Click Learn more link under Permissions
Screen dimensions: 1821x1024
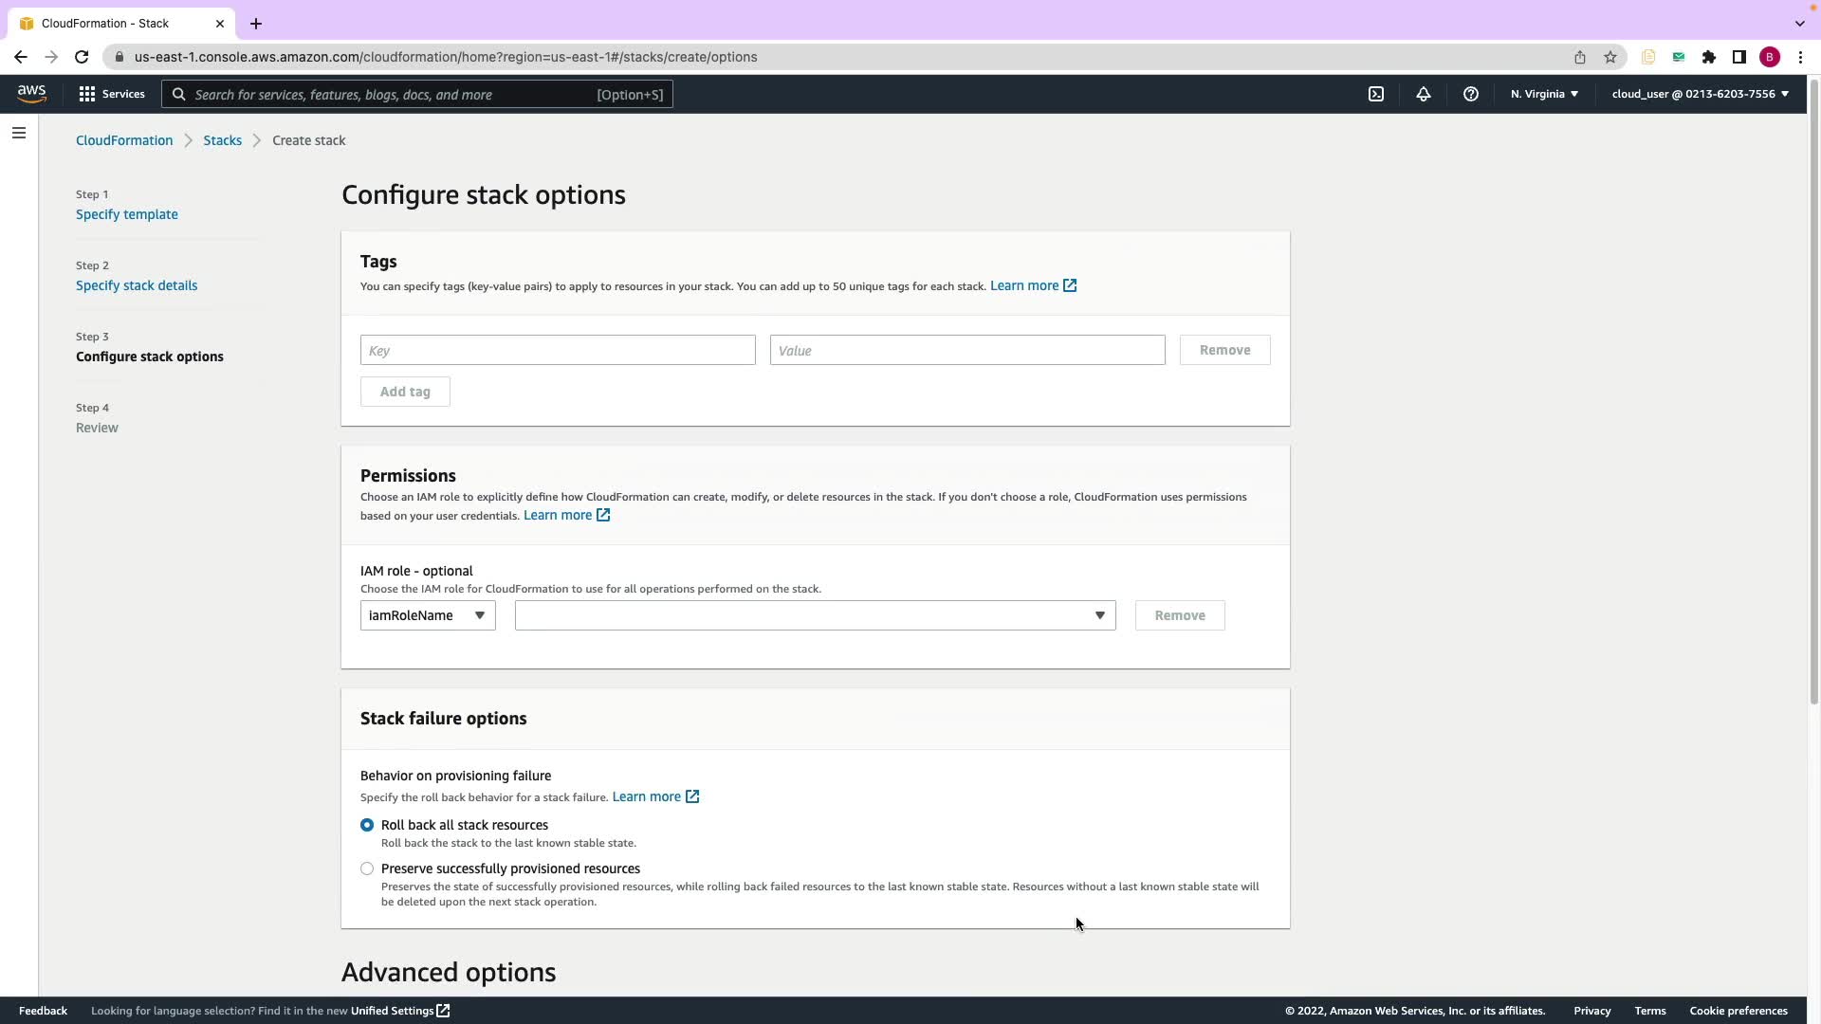pyautogui.click(x=558, y=515)
